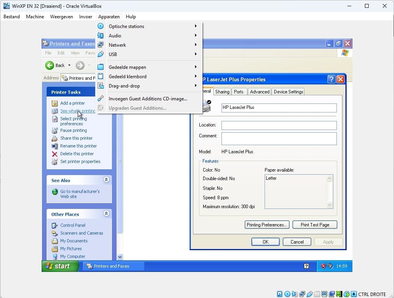
Task: Switch to the Advanced tab
Action: [260, 92]
